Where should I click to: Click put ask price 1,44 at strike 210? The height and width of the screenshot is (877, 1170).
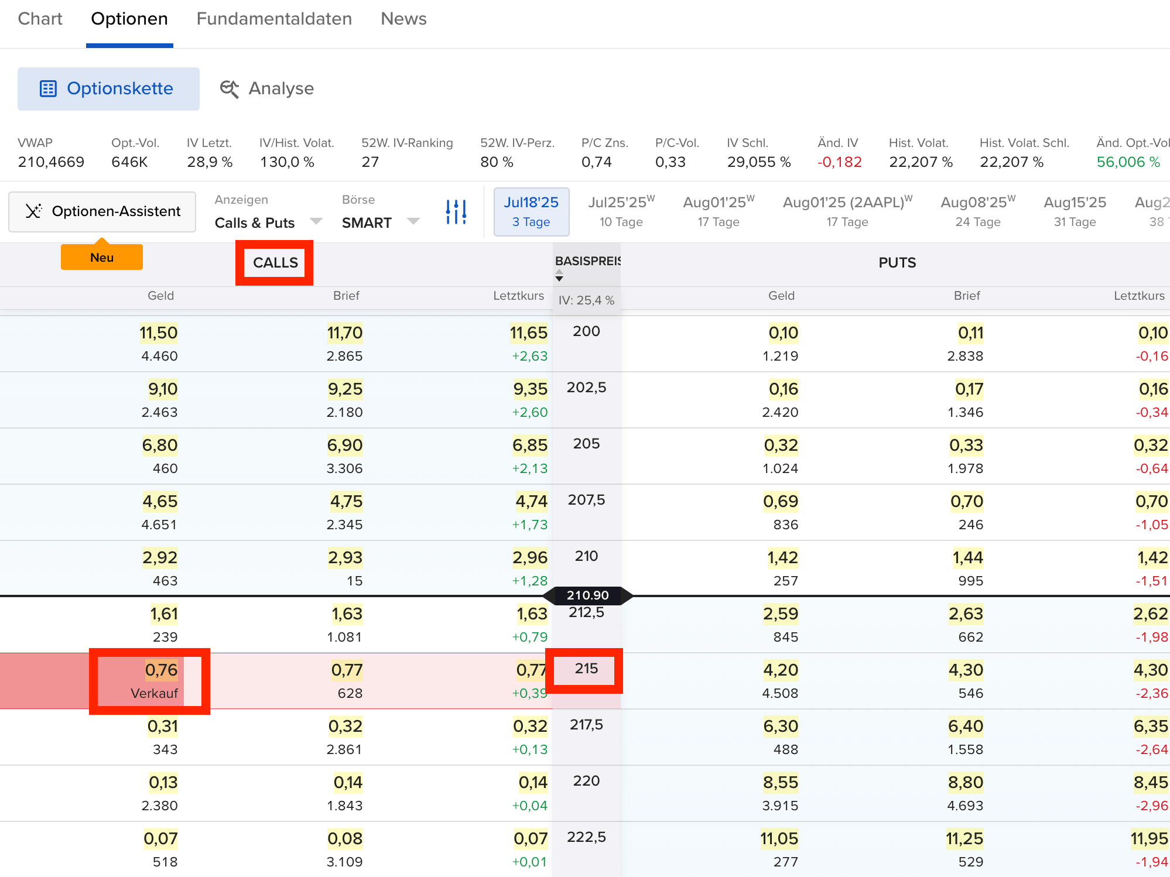(967, 558)
